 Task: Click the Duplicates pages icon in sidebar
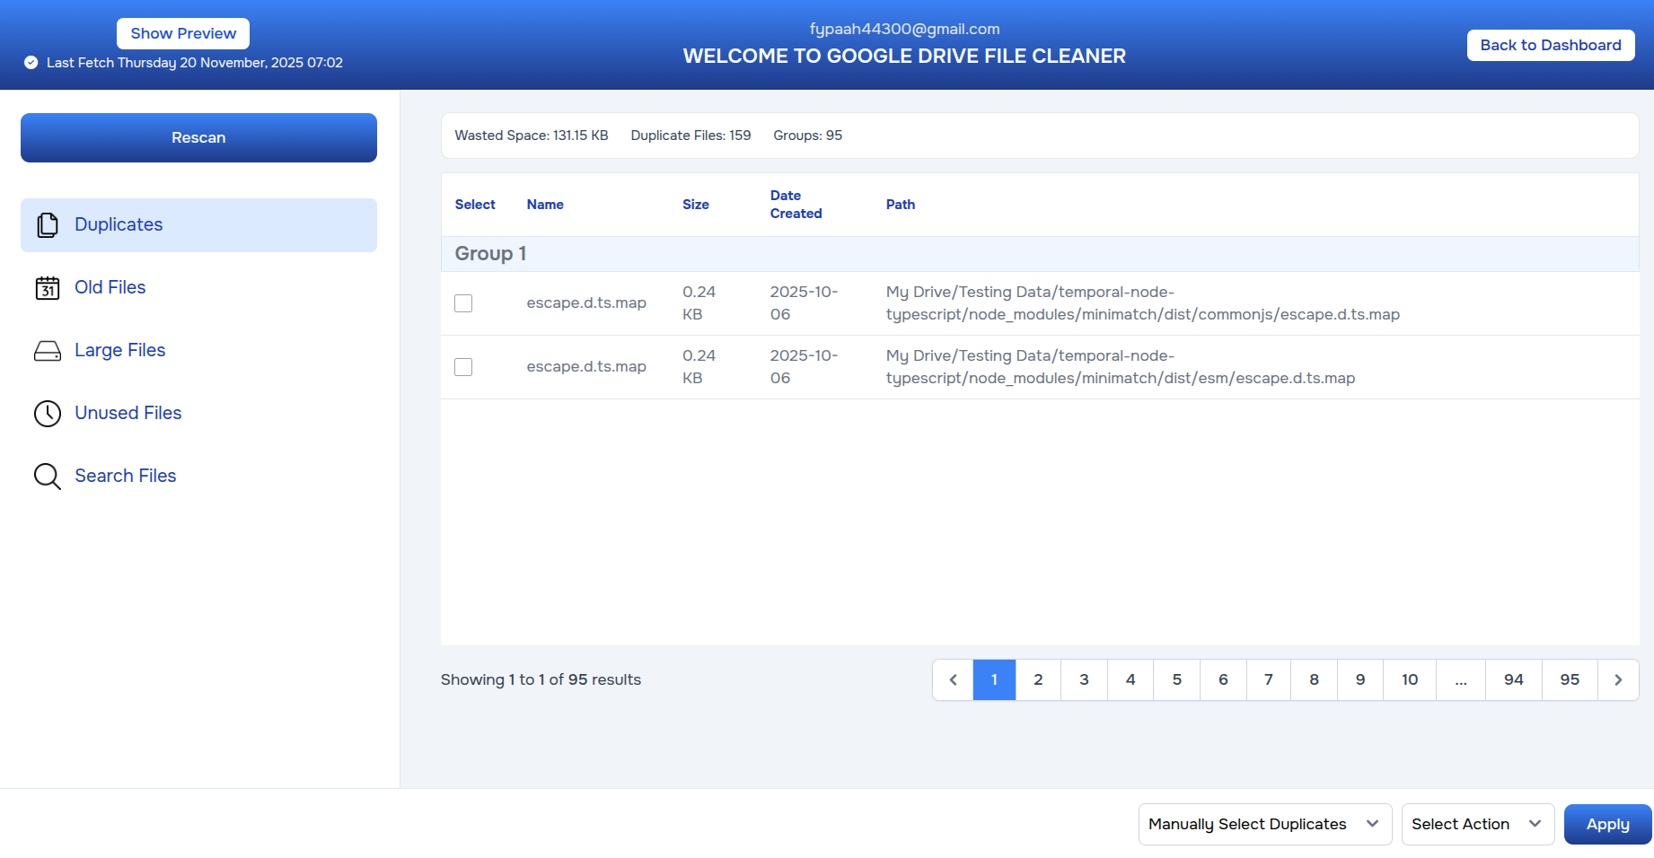click(48, 225)
